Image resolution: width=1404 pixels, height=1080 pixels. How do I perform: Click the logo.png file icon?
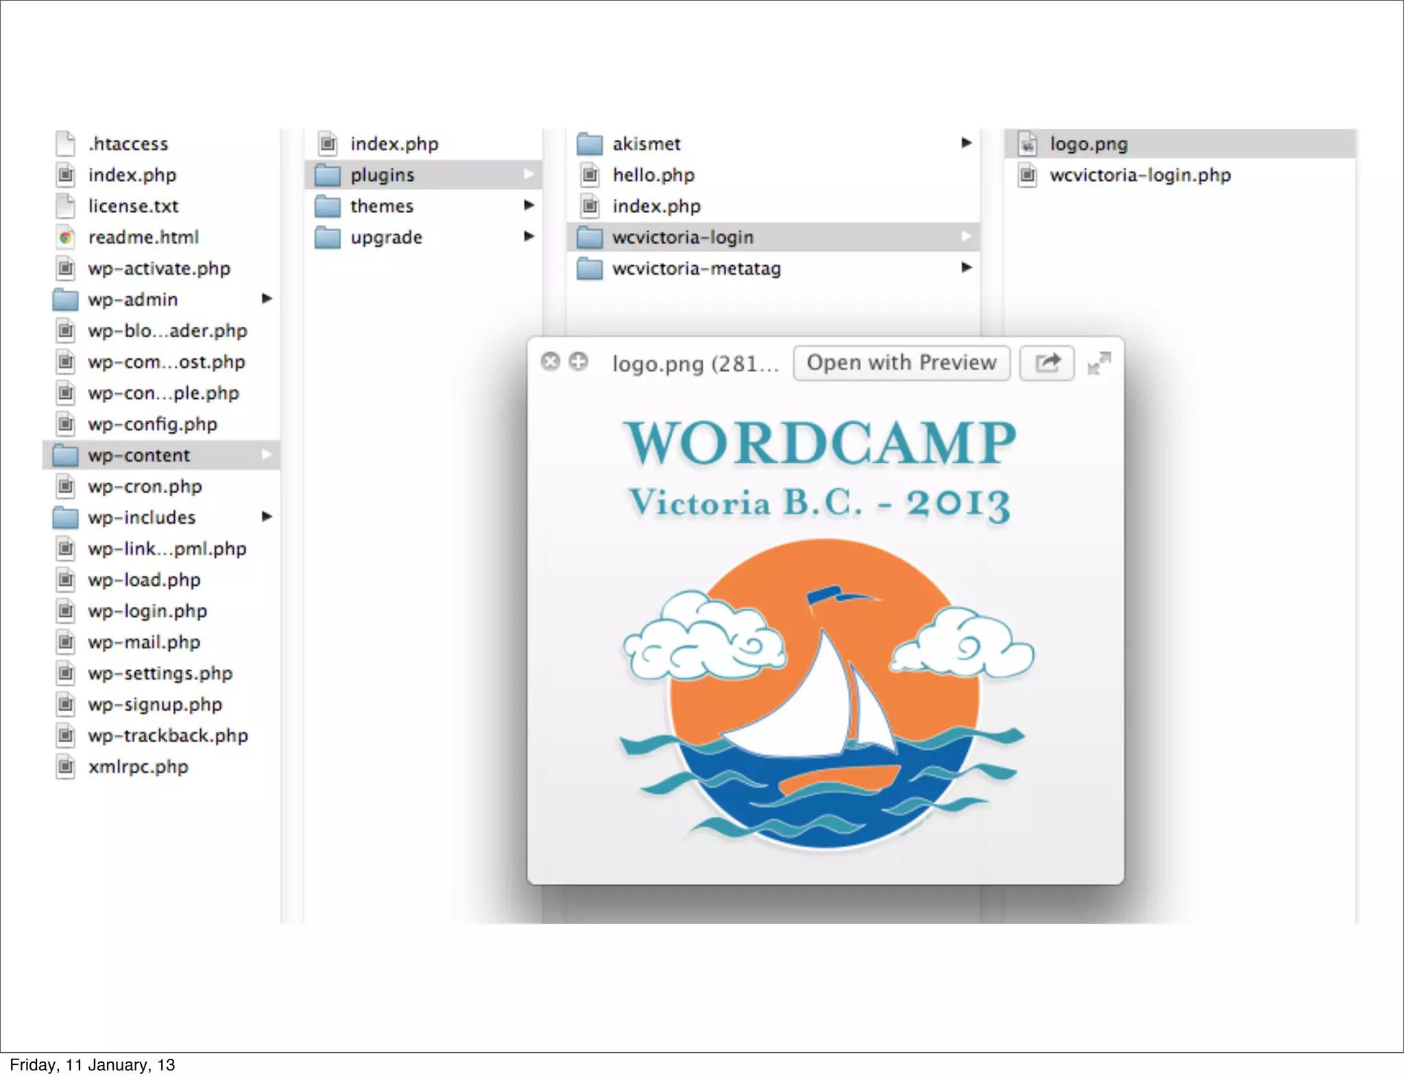click(1027, 144)
